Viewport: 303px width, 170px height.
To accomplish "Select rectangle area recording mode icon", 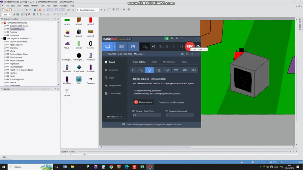I will pyautogui.click(x=141, y=70).
